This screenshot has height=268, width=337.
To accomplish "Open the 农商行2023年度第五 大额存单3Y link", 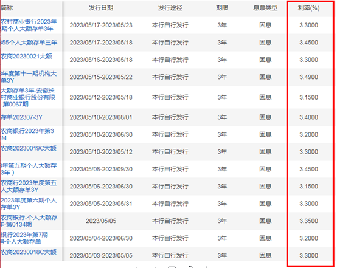I will click(x=29, y=187).
